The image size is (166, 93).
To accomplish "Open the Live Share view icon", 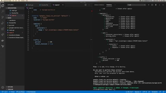I will coord(3,35).
